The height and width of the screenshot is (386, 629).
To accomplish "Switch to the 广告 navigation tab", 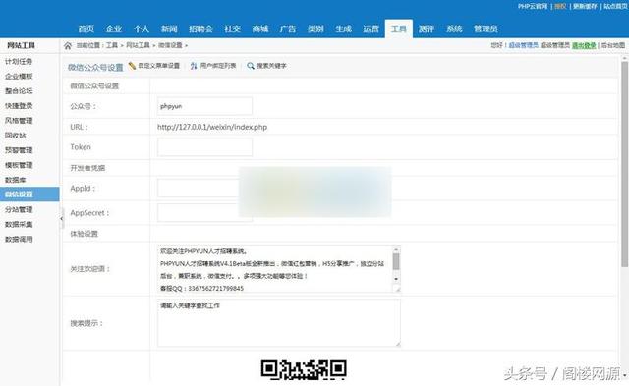I will [288, 28].
